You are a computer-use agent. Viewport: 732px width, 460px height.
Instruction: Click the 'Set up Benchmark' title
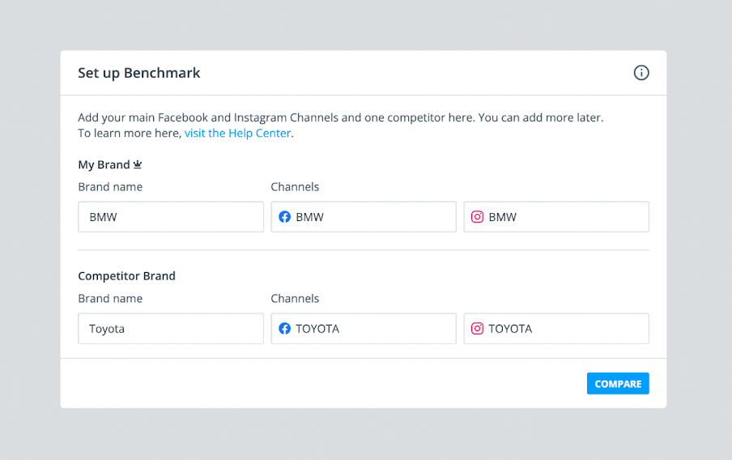click(138, 73)
